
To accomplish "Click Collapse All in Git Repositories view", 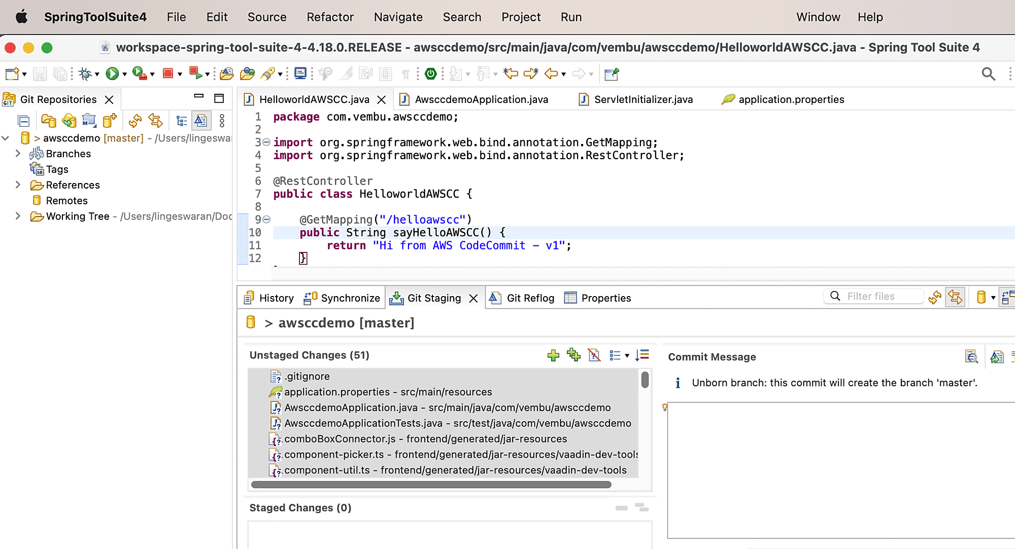I will [23, 121].
